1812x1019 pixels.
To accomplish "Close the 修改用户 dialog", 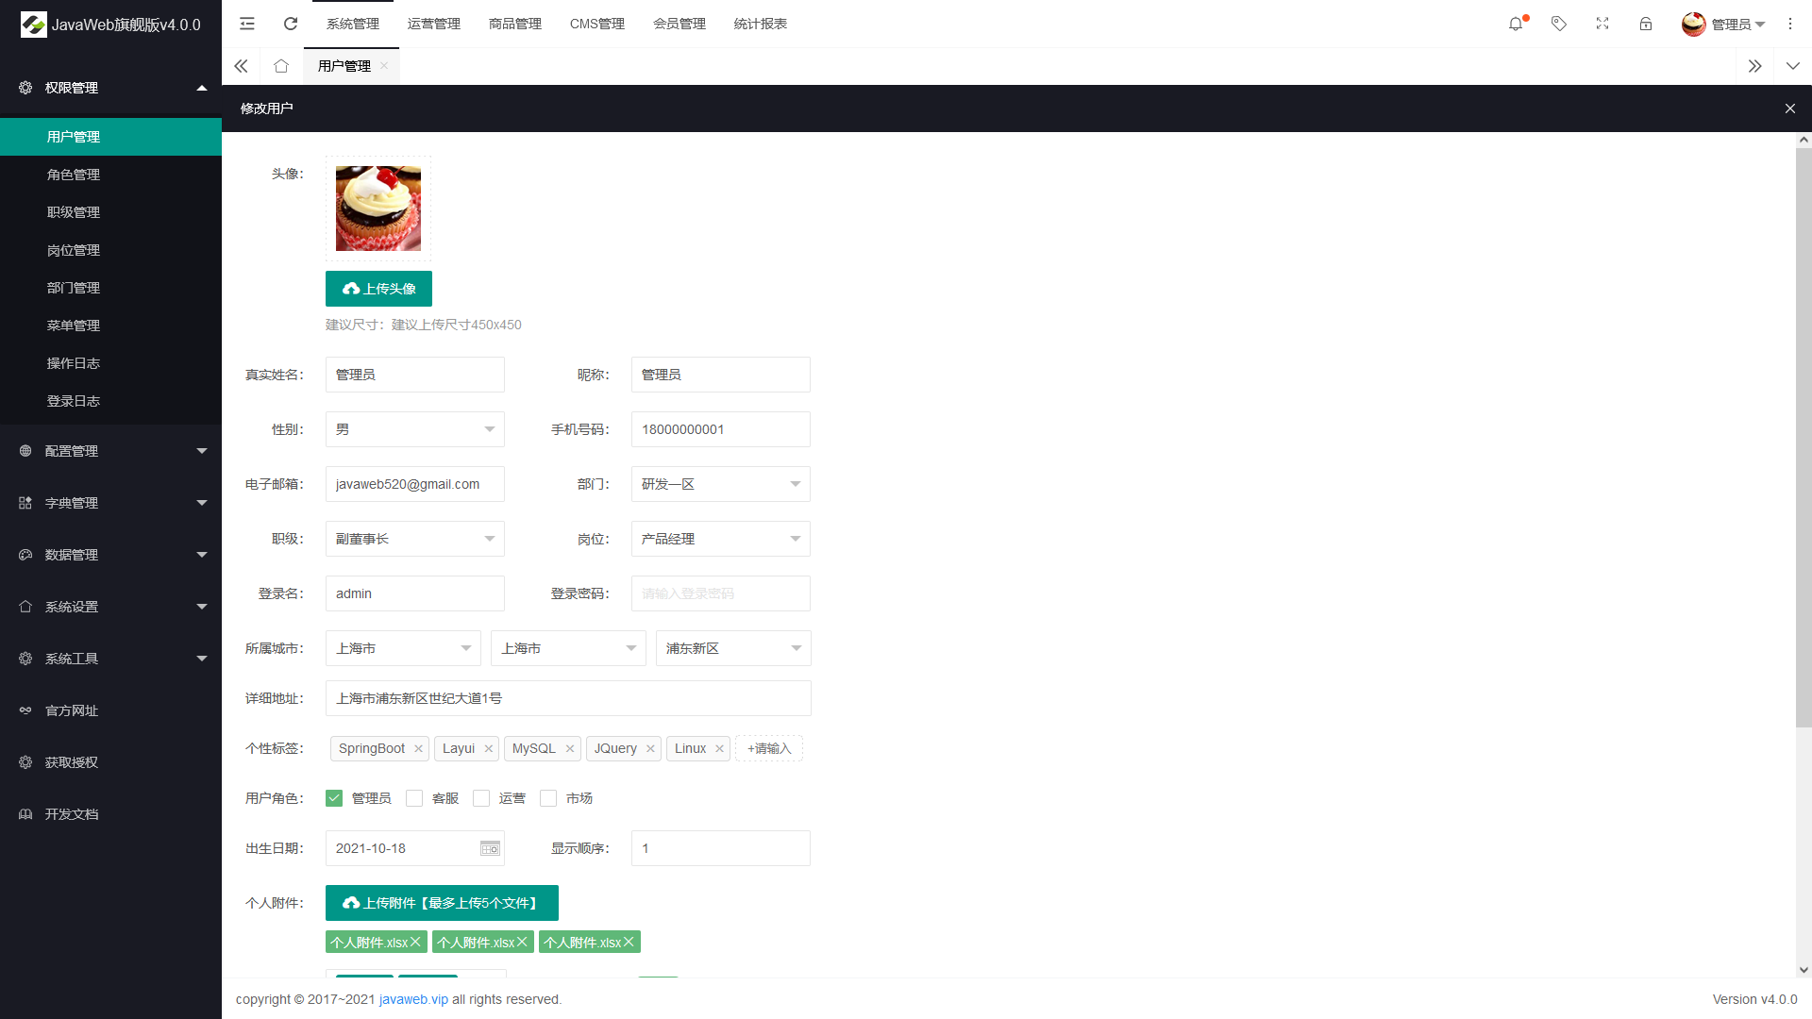I will 1790,109.
